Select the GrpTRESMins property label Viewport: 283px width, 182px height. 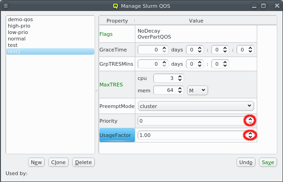click(x=117, y=64)
